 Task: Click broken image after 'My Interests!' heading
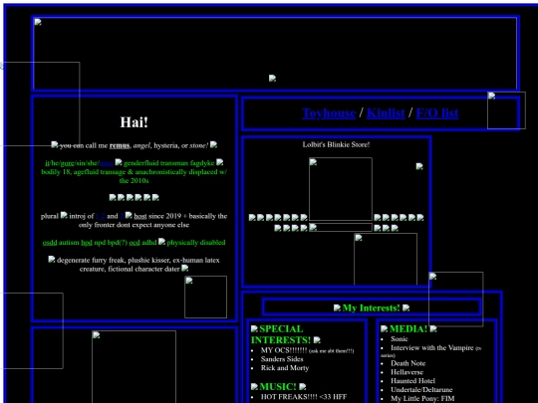[x=405, y=307]
